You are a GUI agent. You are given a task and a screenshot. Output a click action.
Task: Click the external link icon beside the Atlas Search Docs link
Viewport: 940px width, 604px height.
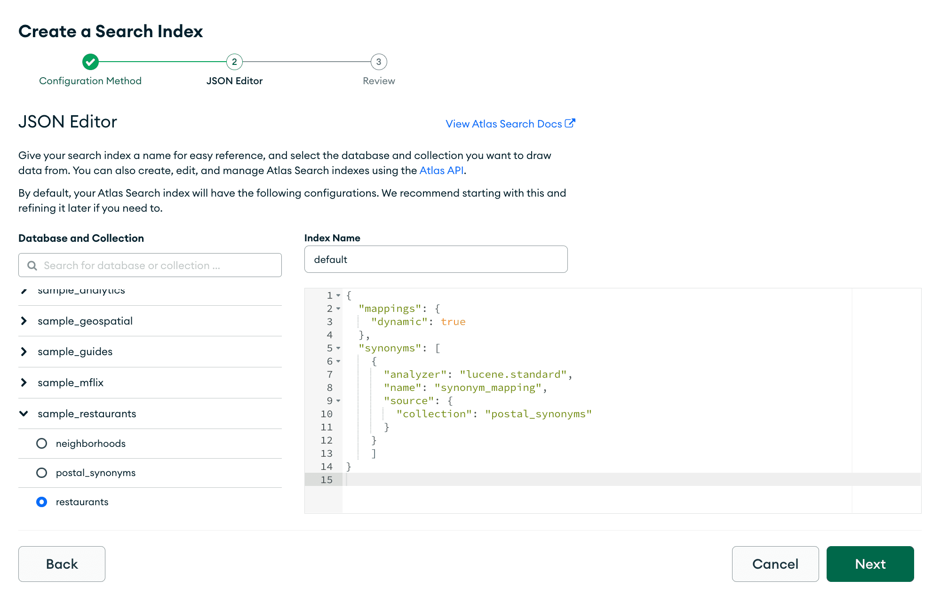[570, 123]
